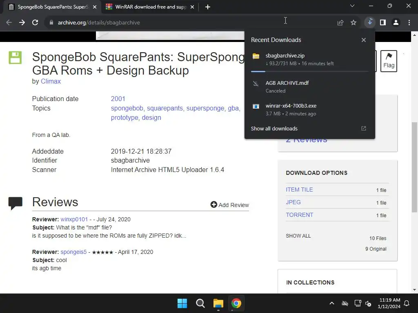The width and height of the screenshot is (418, 313).
Task: Click the sbagbarchive.zip folder icon
Action: click(256, 56)
